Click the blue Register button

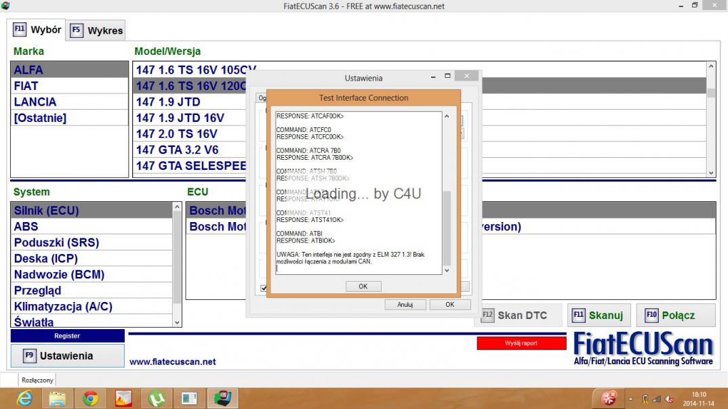point(67,336)
